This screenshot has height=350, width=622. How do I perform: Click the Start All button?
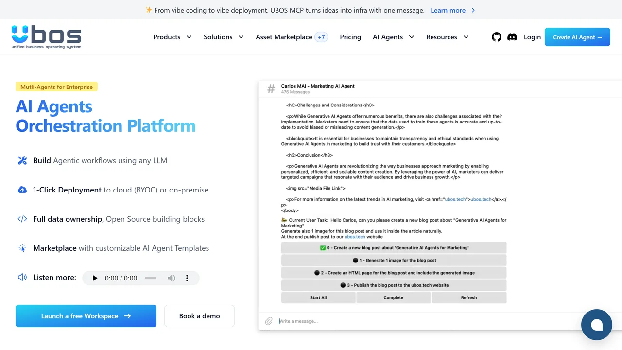(318, 297)
